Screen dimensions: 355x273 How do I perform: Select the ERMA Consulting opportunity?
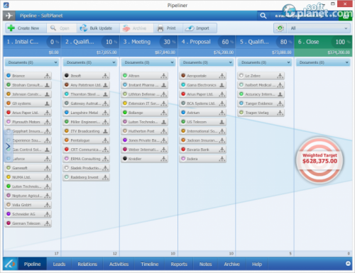pos(86,159)
